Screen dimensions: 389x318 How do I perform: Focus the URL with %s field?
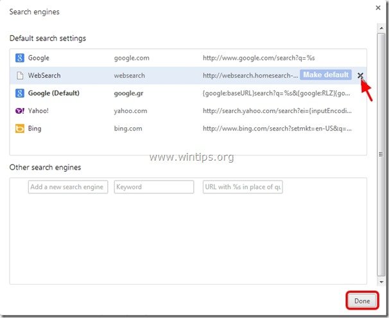[243, 187]
